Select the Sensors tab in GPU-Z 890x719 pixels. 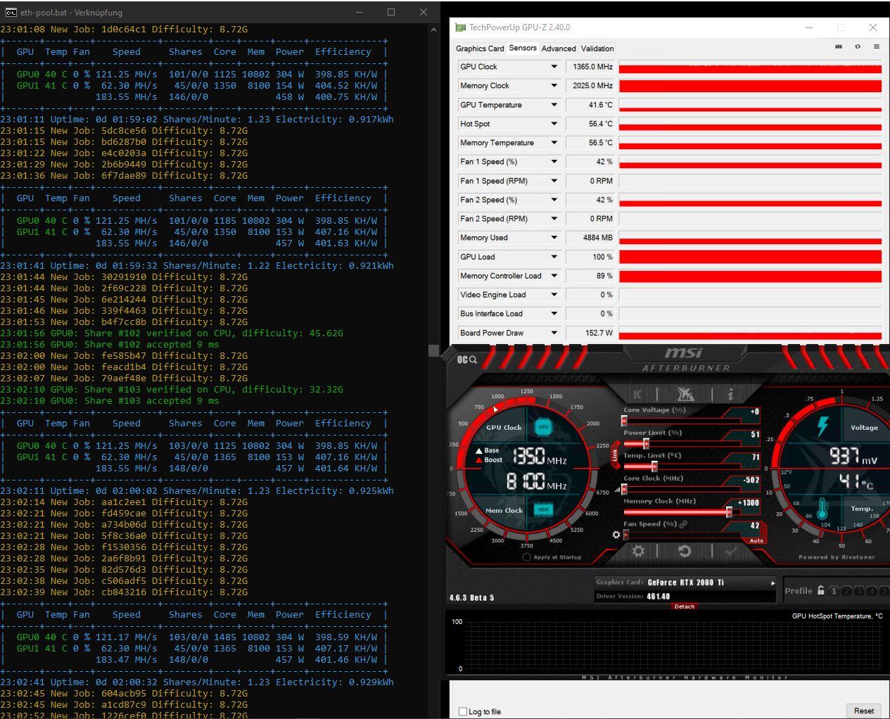pyautogui.click(x=523, y=48)
